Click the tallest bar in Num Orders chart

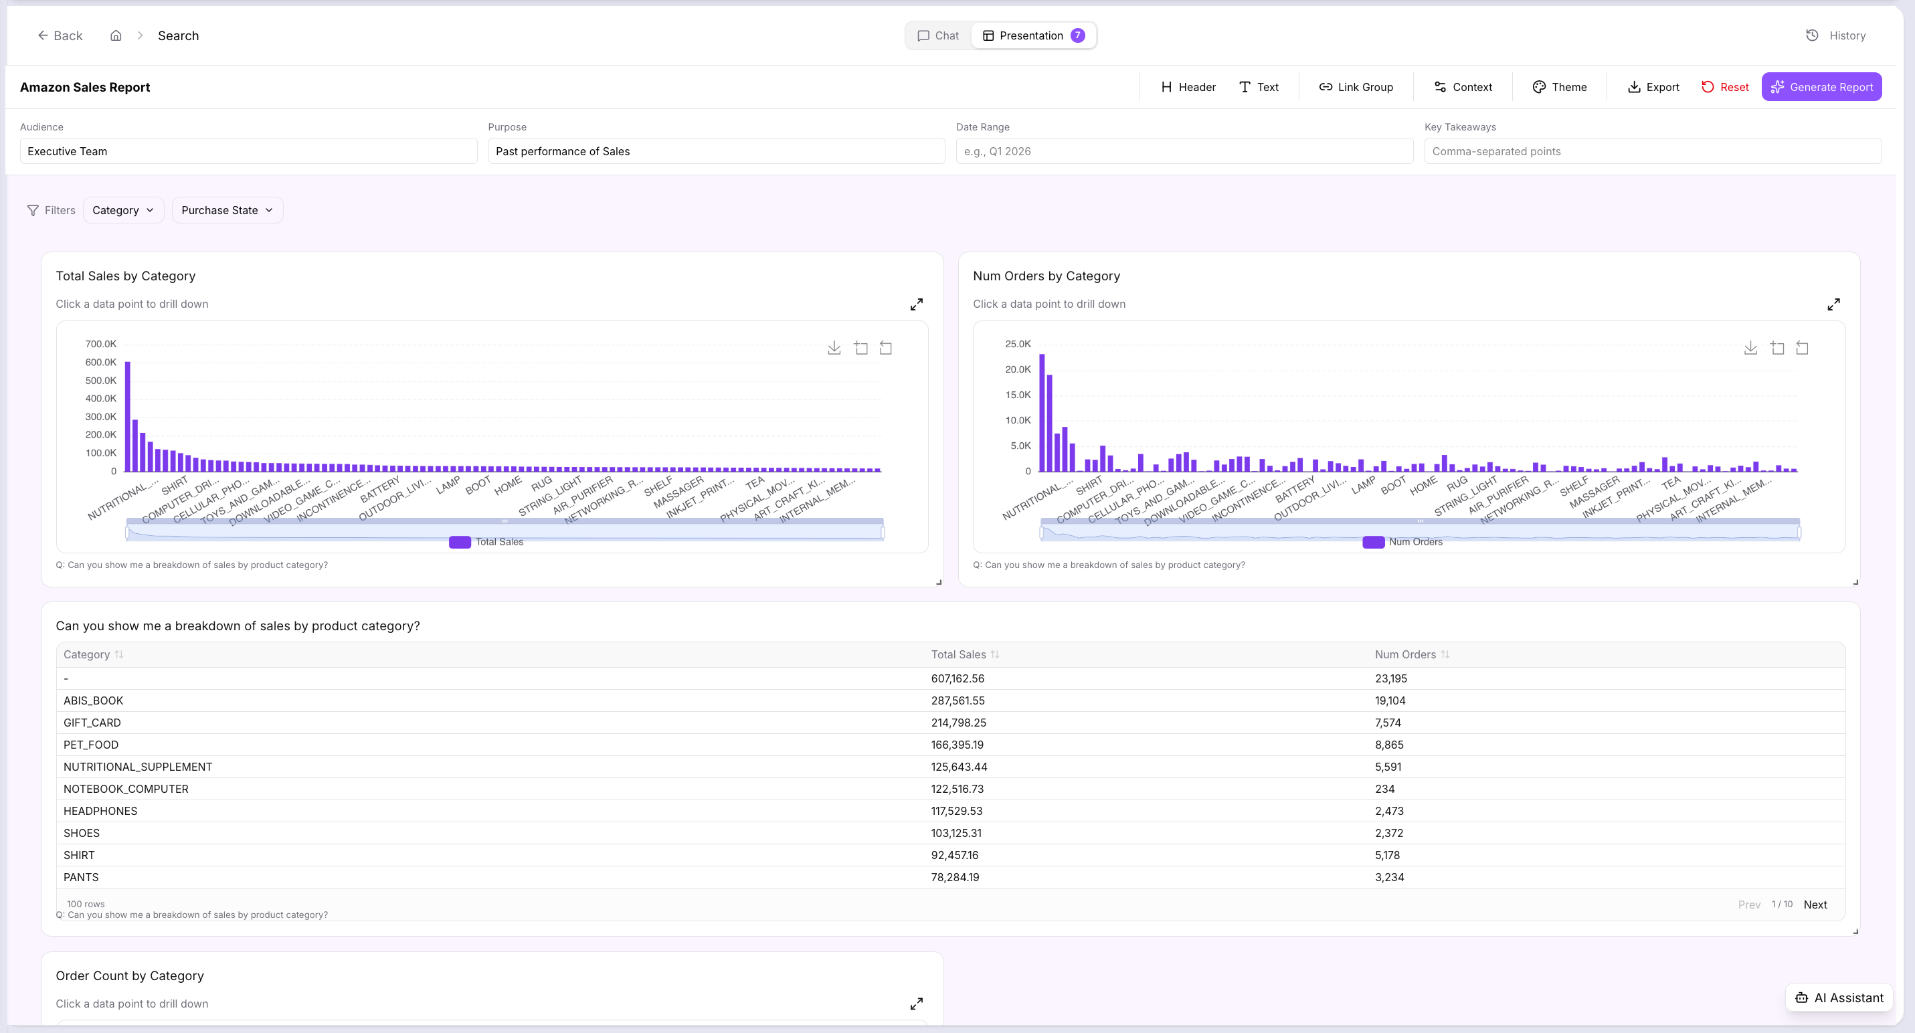click(x=1042, y=412)
